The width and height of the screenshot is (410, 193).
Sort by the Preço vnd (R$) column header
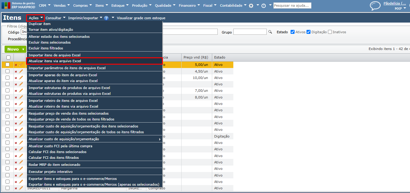point(196,57)
